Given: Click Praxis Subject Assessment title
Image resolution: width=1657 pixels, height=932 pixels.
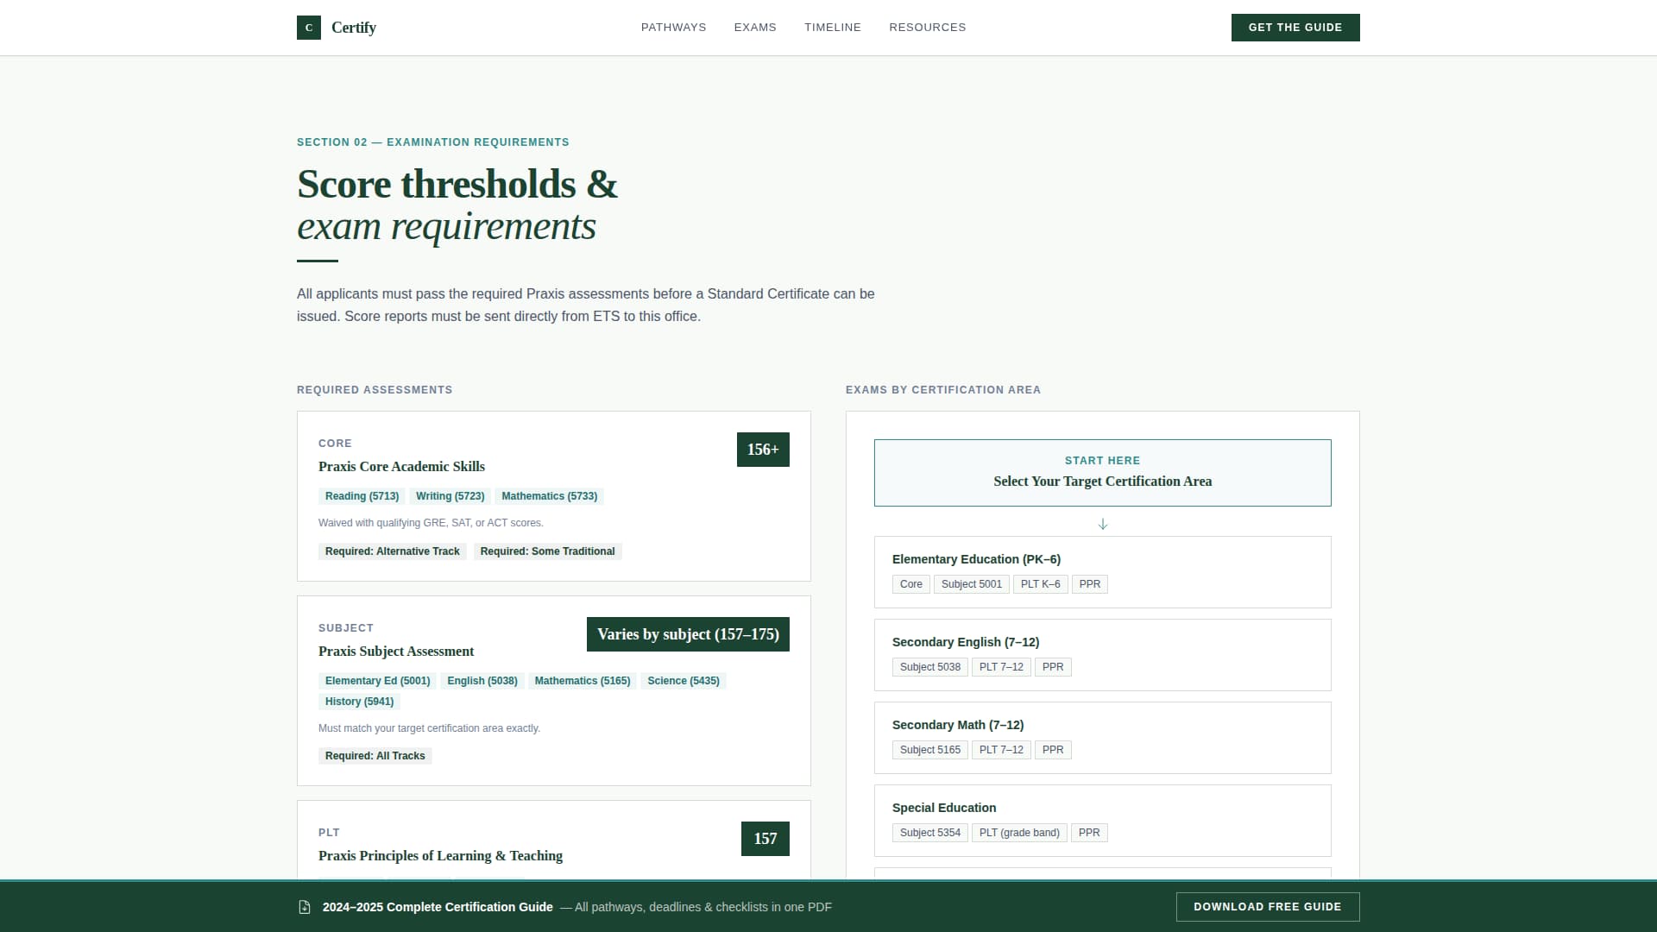Looking at the screenshot, I should [x=396, y=652].
